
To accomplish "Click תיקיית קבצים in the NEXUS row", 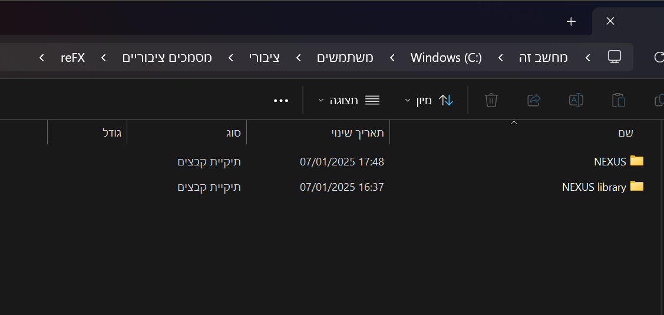I will click(x=209, y=162).
